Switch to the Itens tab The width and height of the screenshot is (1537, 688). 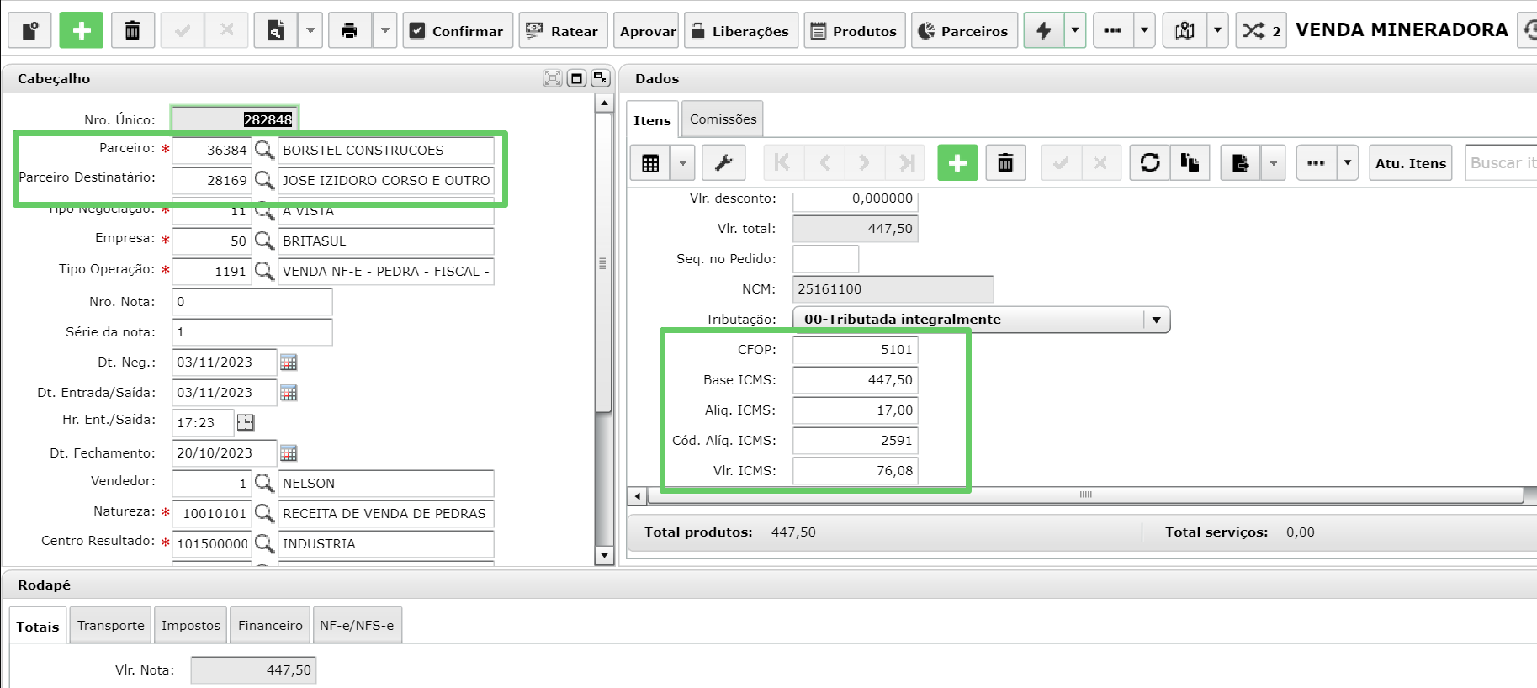click(x=652, y=120)
